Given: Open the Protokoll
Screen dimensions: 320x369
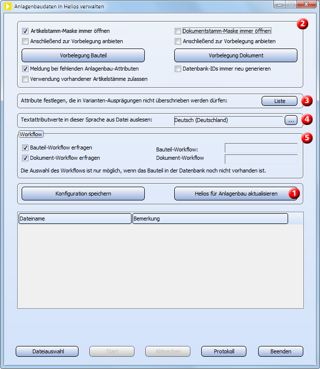Looking at the screenshot, I should 224,351.
